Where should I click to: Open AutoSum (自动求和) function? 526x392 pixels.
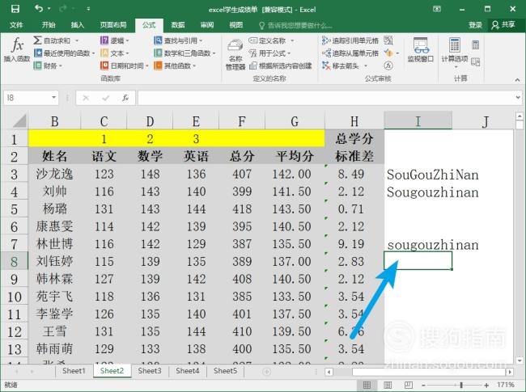pos(53,40)
